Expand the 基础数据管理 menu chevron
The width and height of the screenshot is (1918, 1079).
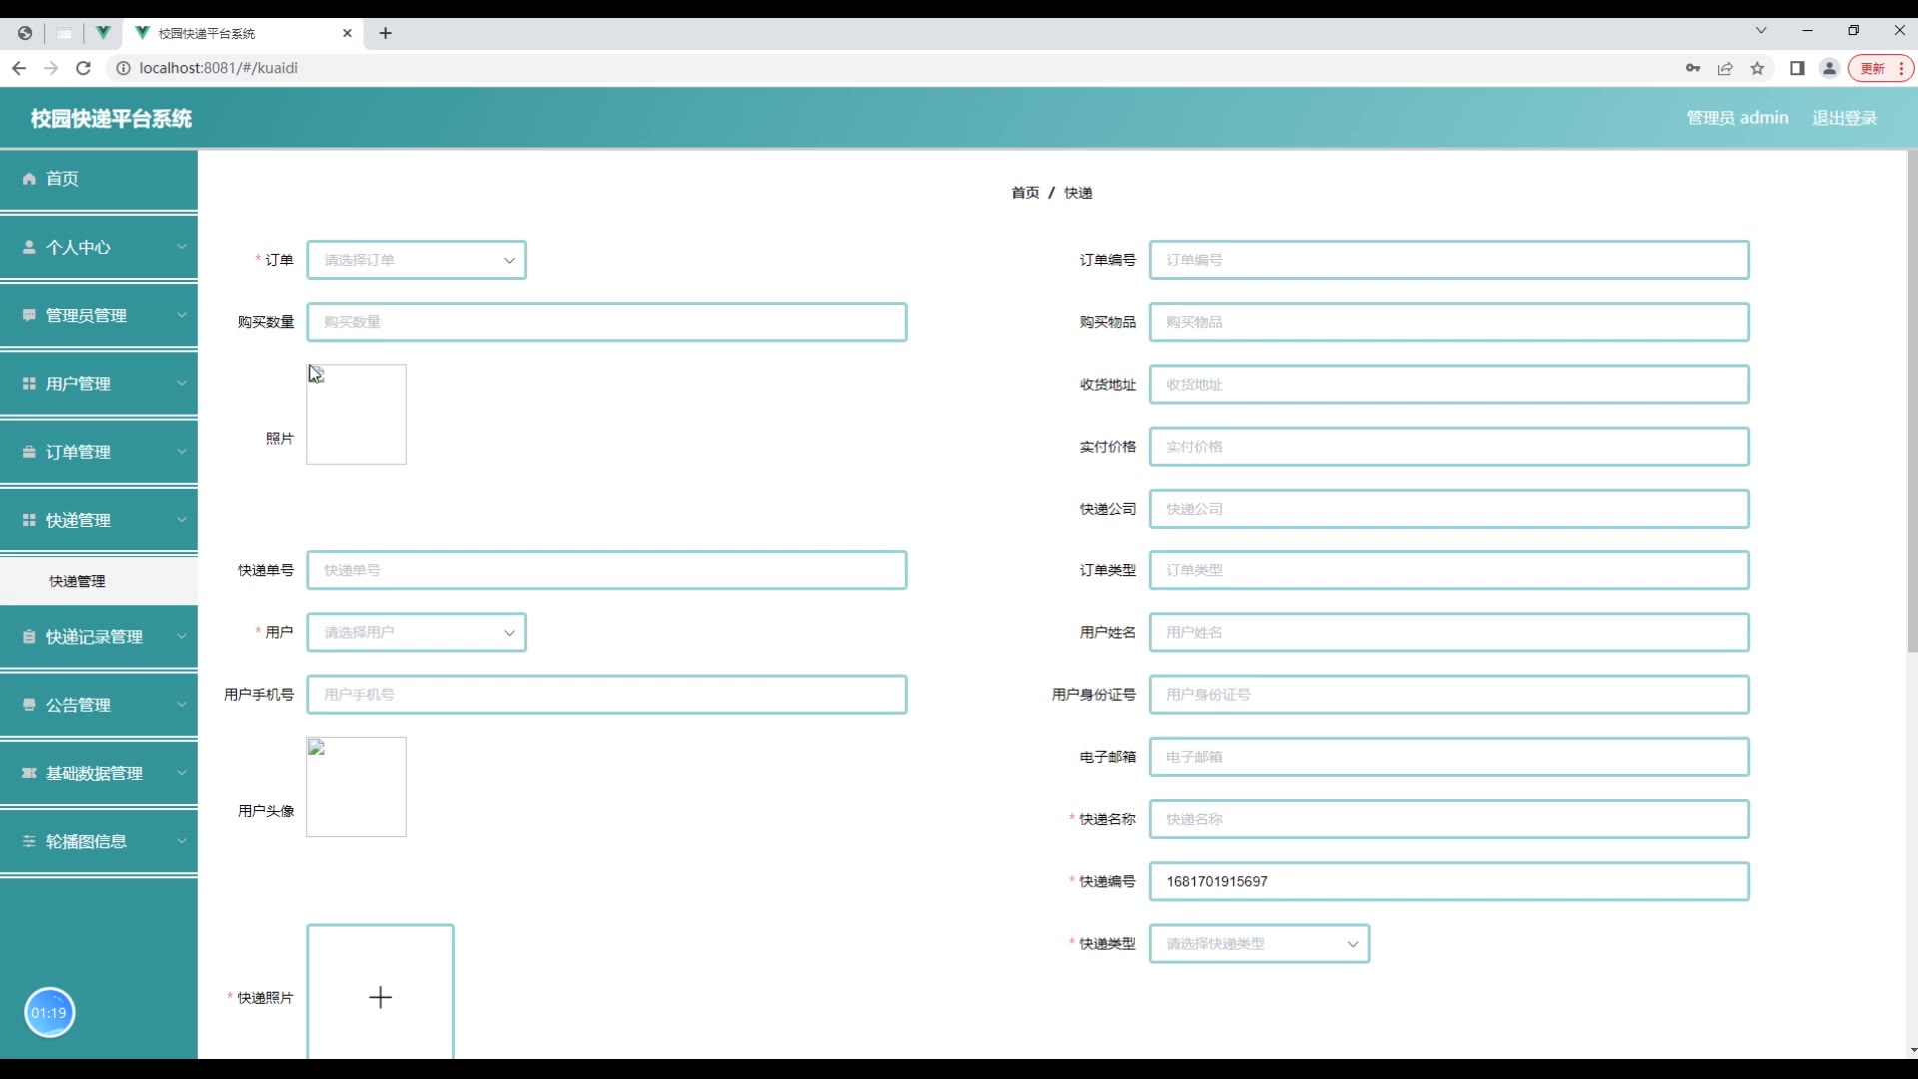(x=182, y=773)
